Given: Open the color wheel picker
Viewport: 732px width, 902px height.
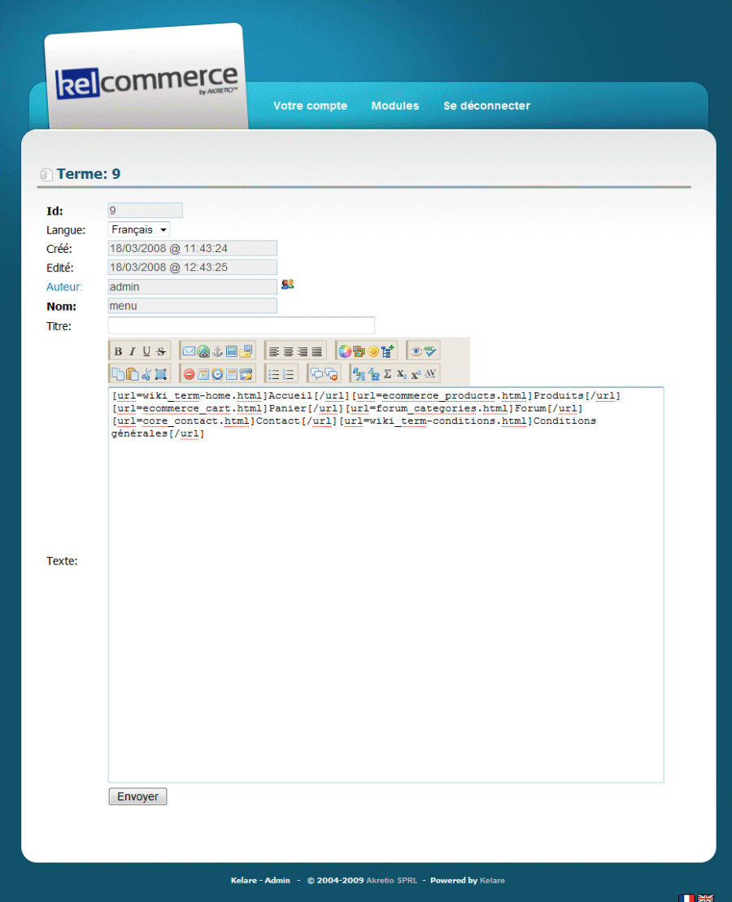Looking at the screenshot, I should 345,351.
